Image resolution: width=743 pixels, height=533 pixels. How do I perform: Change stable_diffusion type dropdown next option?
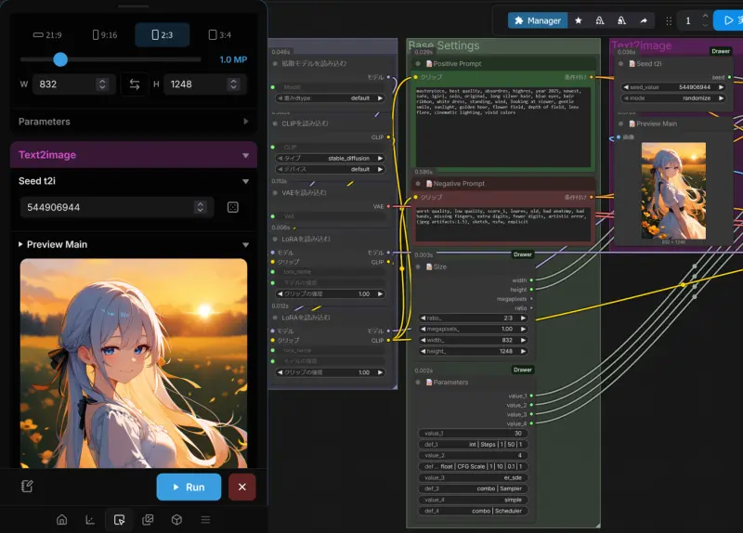tap(380, 158)
